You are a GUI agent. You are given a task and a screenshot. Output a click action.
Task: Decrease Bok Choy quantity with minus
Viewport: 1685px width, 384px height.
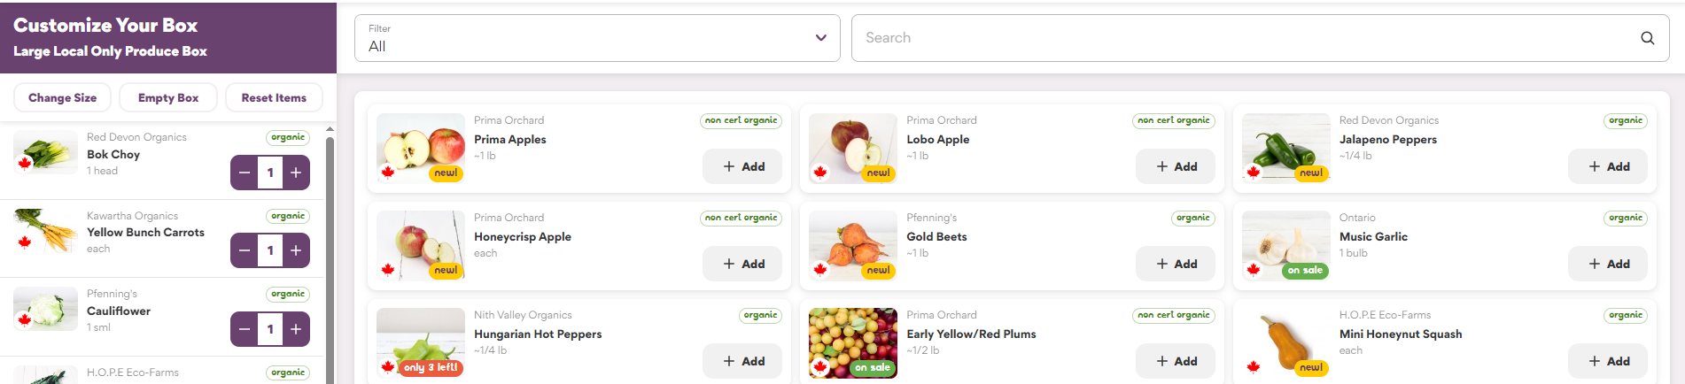click(245, 173)
